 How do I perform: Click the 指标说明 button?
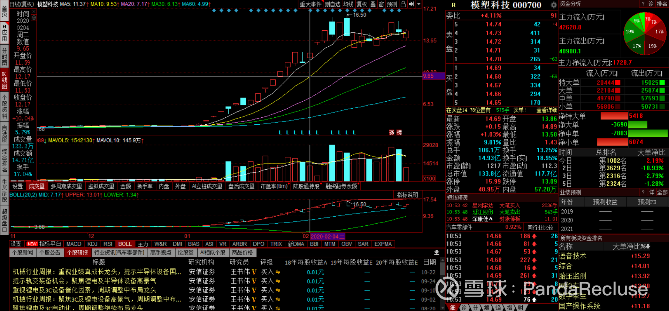pyautogui.click(x=407, y=195)
